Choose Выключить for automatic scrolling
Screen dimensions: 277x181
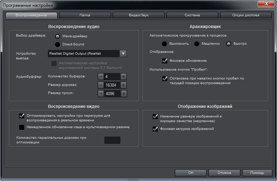point(164,44)
